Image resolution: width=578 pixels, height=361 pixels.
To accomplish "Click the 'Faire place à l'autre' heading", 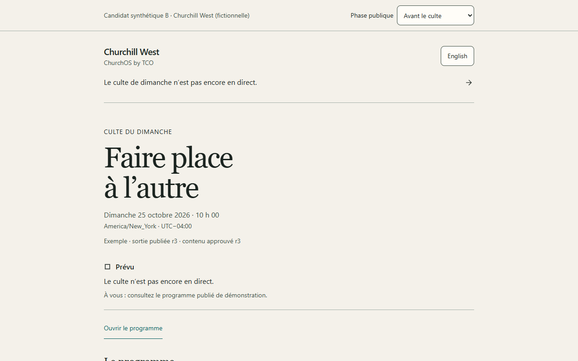I will click(168, 173).
